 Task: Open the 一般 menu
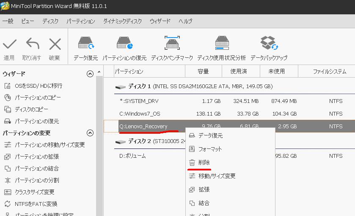click(8, 21)
